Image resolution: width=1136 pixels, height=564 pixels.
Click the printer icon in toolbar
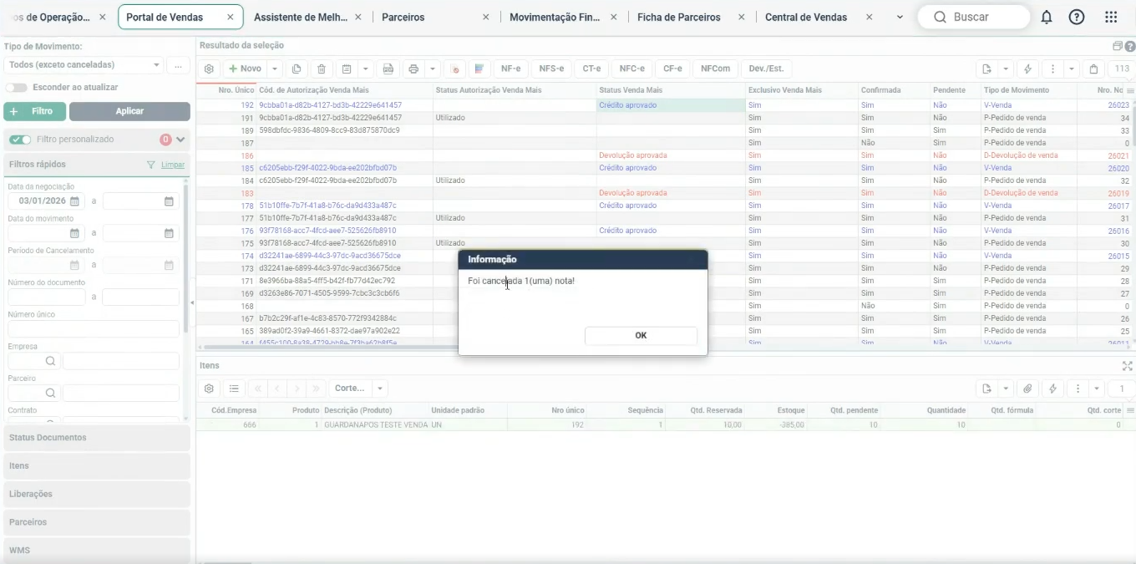click(x=413, y=69)
